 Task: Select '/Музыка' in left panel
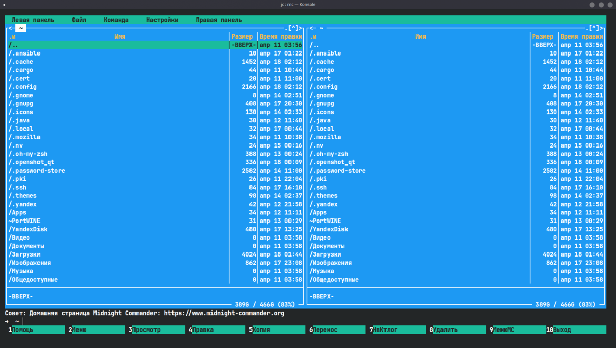coord(155,271)
